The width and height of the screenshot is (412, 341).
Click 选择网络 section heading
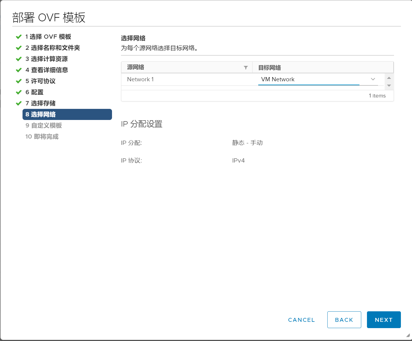pyautogui.click(x=133, y=38)
